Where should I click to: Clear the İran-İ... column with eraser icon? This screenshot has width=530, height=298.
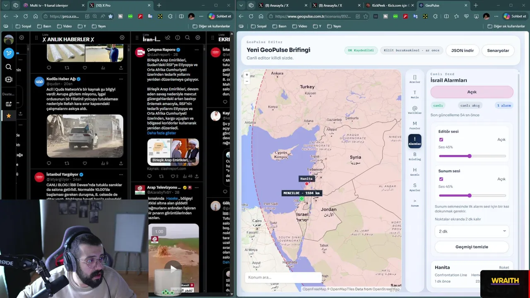[x=167, y=38]
